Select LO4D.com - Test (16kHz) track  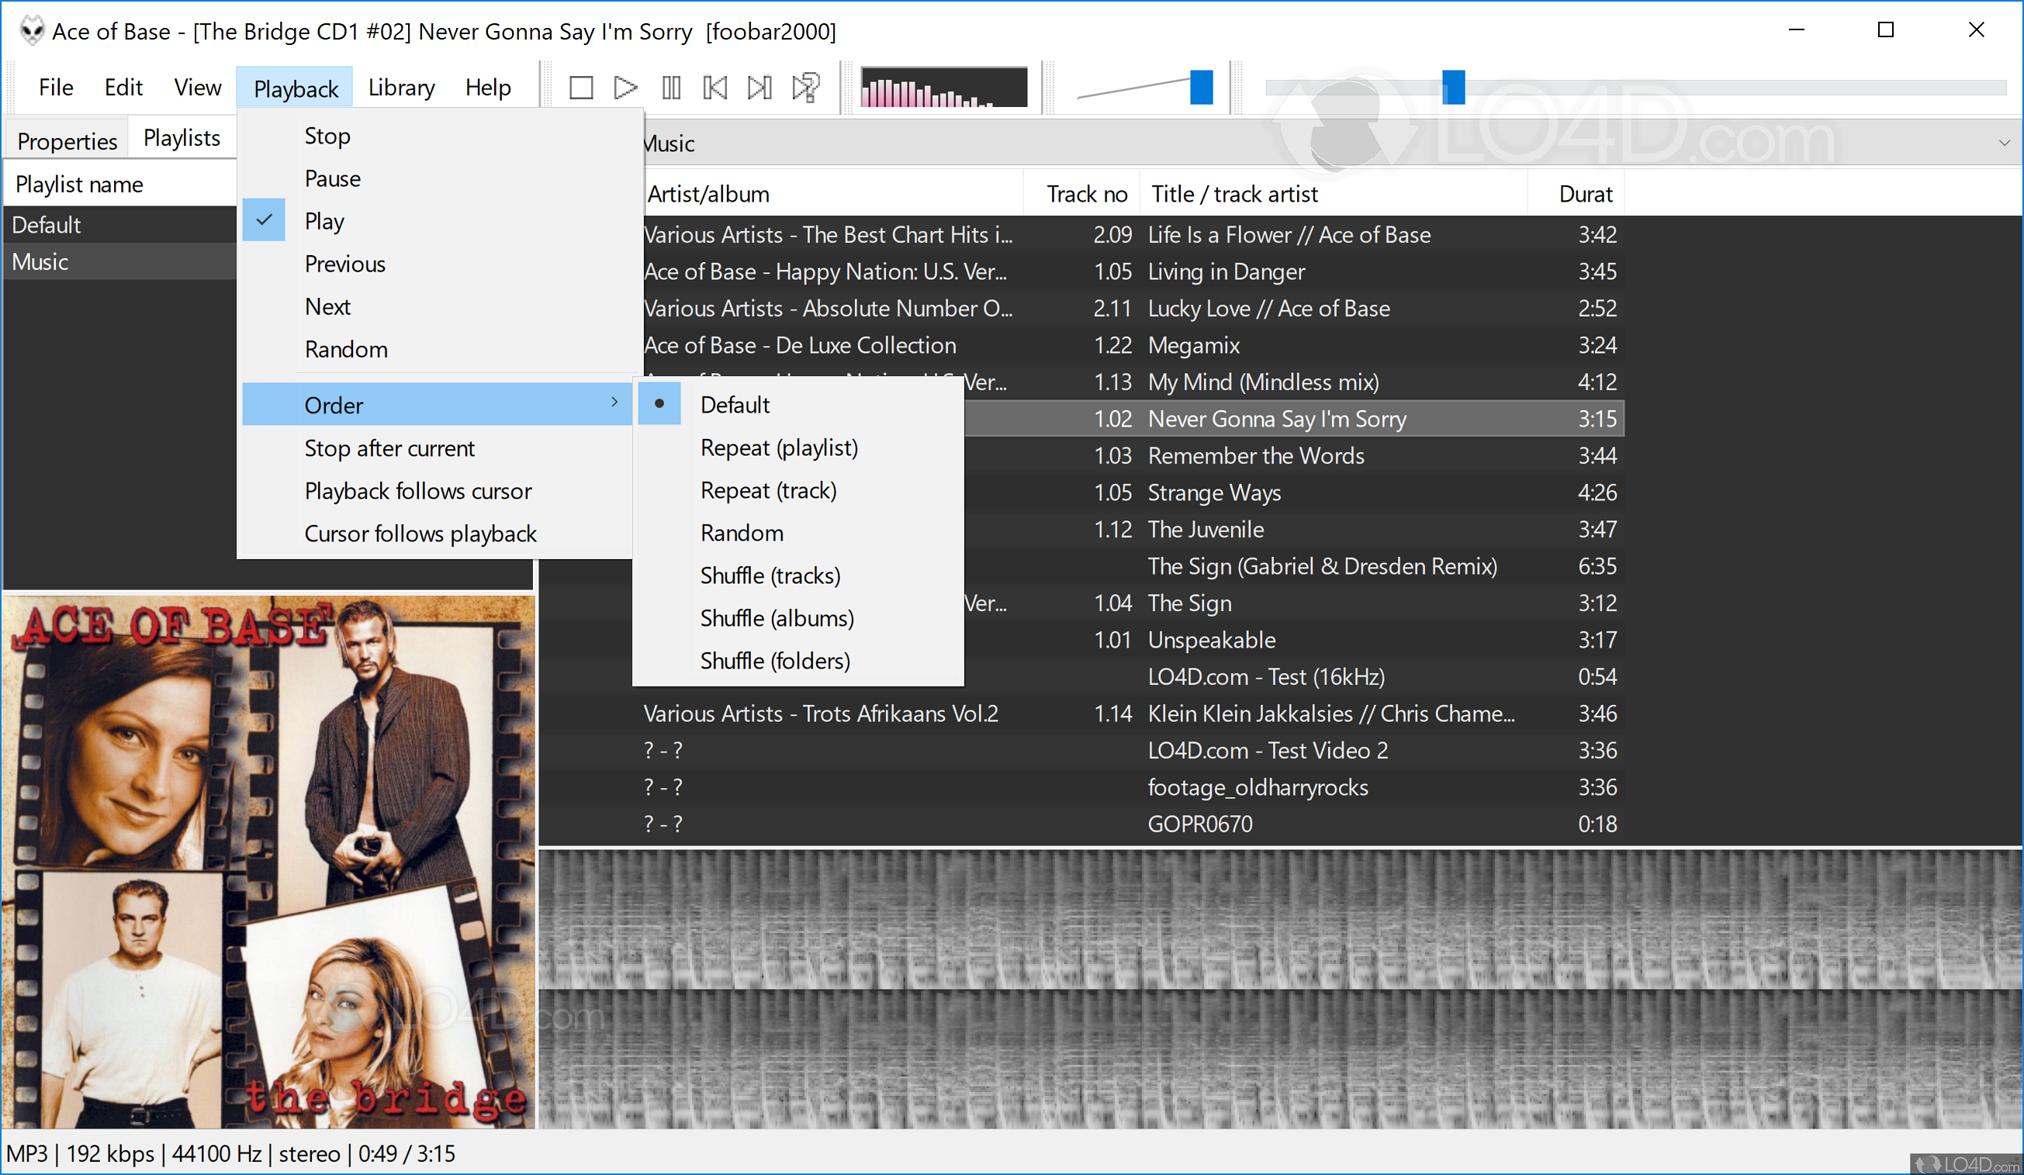point(1293,677)
